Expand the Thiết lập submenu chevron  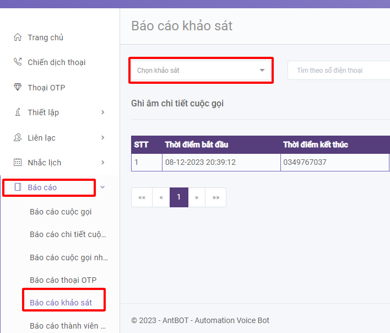point(102,112)
